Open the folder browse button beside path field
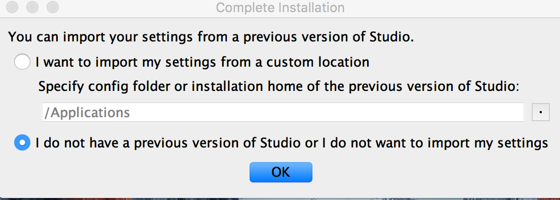Viewport: 560px width, 200px height. pos(541,112)
